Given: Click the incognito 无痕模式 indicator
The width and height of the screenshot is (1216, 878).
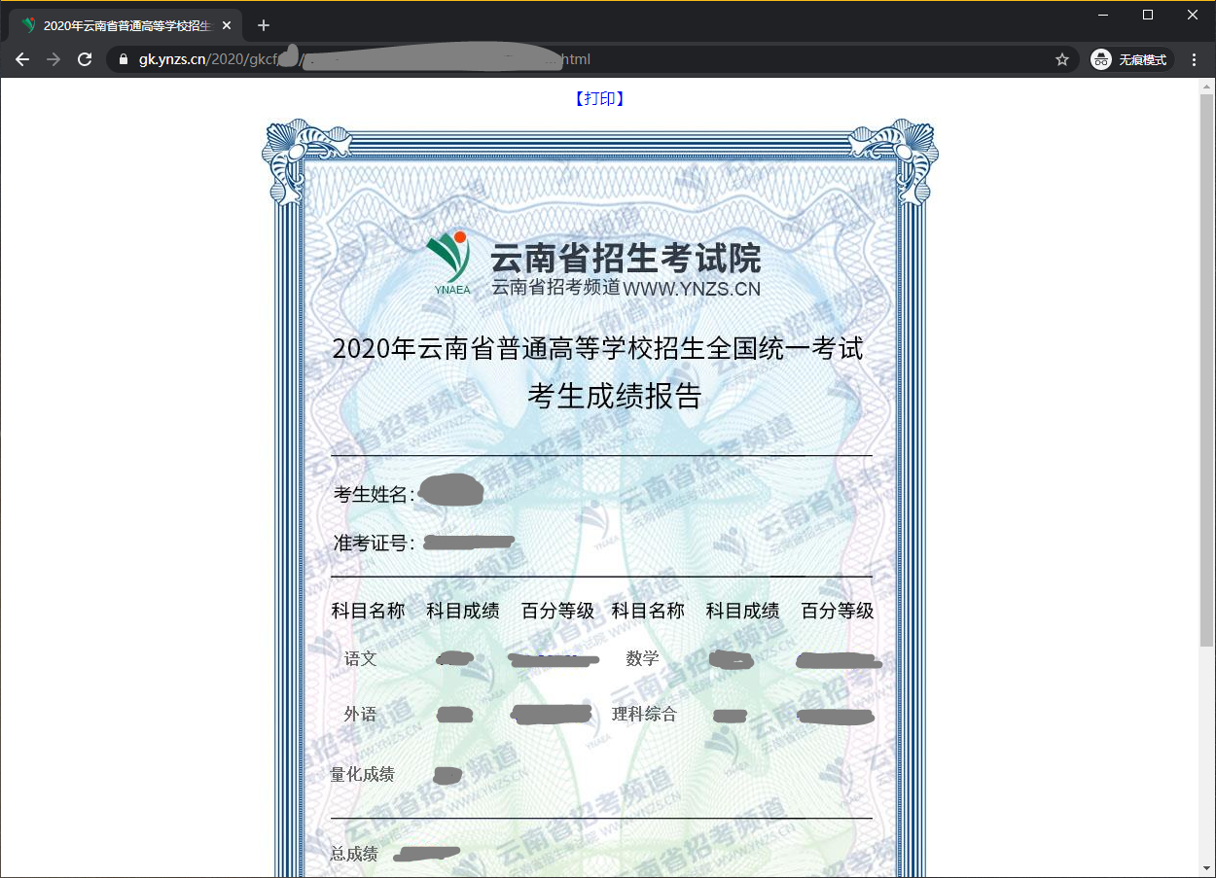Looking at the screenshot, I should 1130,59.
